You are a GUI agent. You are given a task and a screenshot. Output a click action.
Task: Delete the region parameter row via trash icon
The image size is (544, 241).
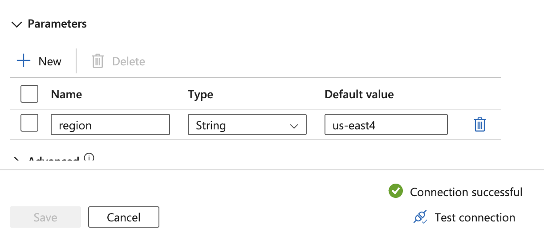pyautogui.click(x=479, y=125)
